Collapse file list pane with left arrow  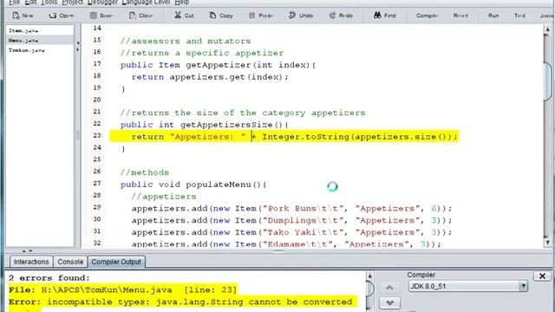pyautogui.click(x=77, y=42)
